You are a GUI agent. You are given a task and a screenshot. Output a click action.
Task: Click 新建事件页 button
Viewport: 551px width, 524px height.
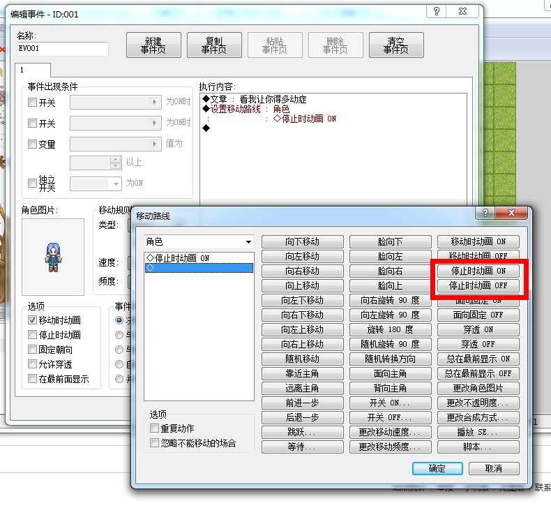tap(153, 45)
